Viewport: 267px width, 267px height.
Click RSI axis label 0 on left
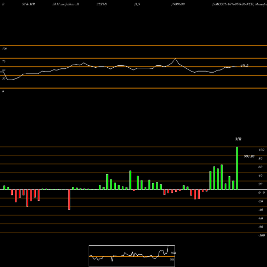click(3, 91)
